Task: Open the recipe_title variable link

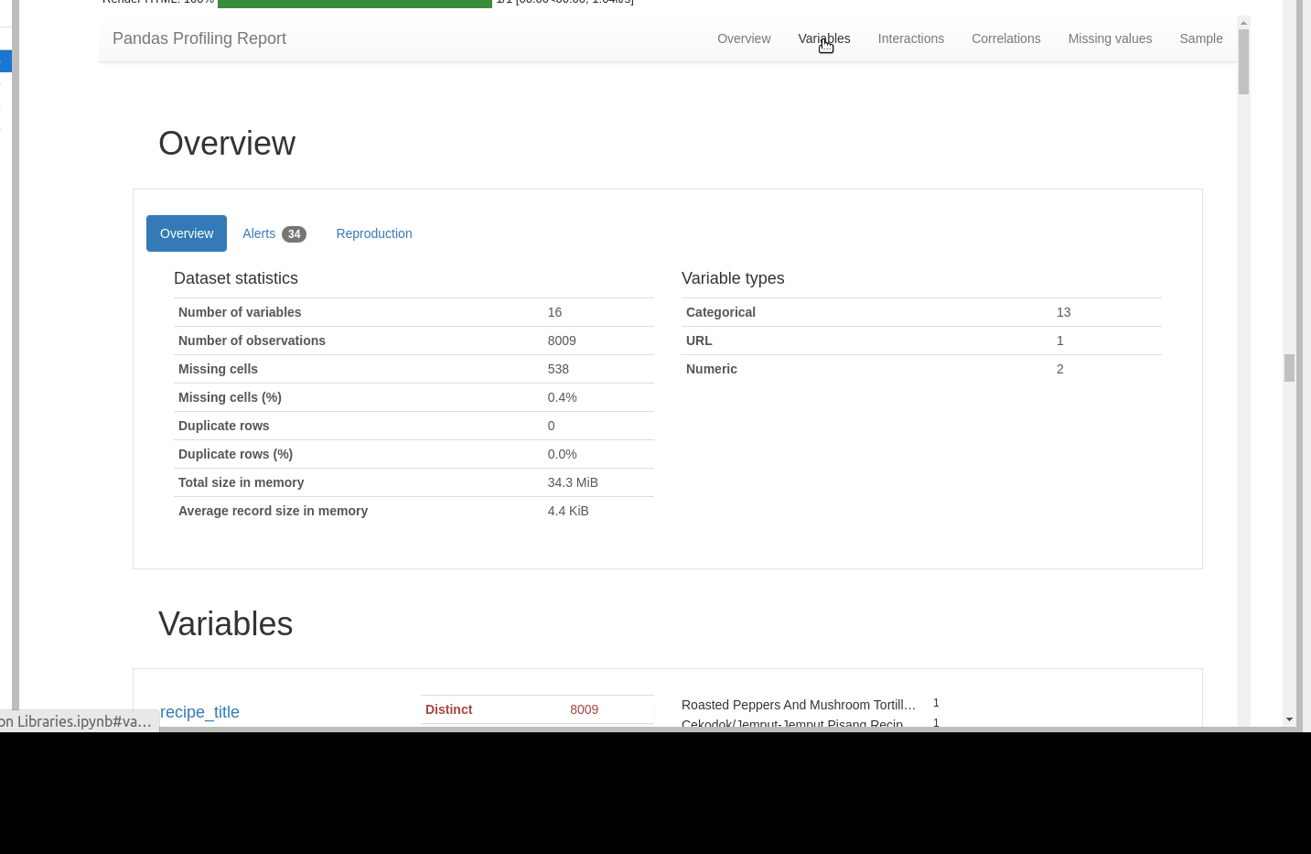Action: [199, 712]
